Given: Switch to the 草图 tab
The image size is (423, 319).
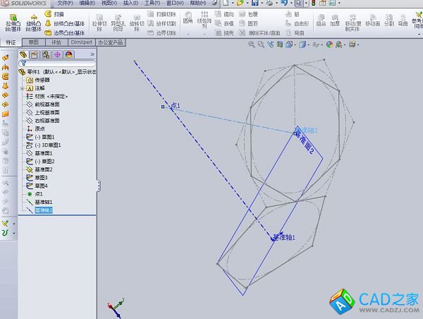Looking at the screenshot, I should tap(33, 42).
